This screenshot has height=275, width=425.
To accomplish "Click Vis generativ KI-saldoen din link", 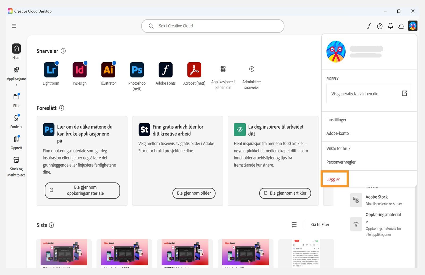I will [355, 94].
